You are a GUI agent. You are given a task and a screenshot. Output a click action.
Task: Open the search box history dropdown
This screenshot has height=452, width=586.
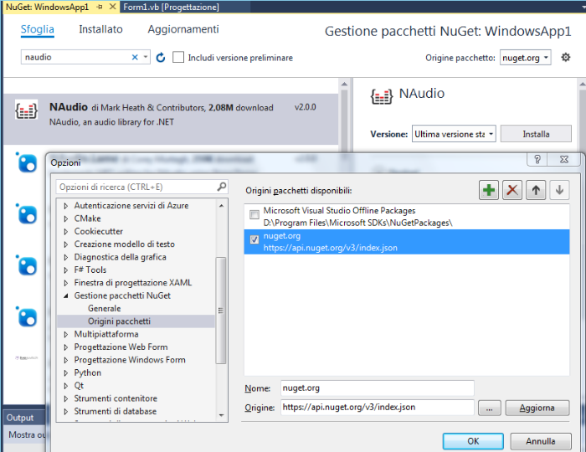tap(146, 57)
